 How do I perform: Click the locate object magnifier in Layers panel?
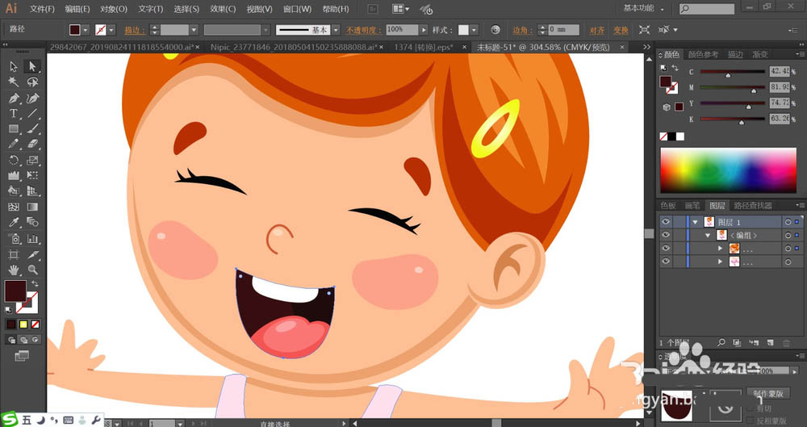(721, 342)
